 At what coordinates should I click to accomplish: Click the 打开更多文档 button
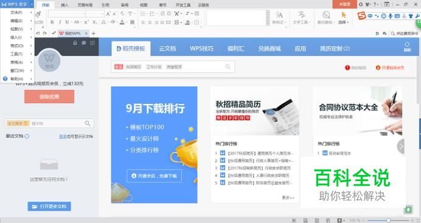(x=49, y=207)
